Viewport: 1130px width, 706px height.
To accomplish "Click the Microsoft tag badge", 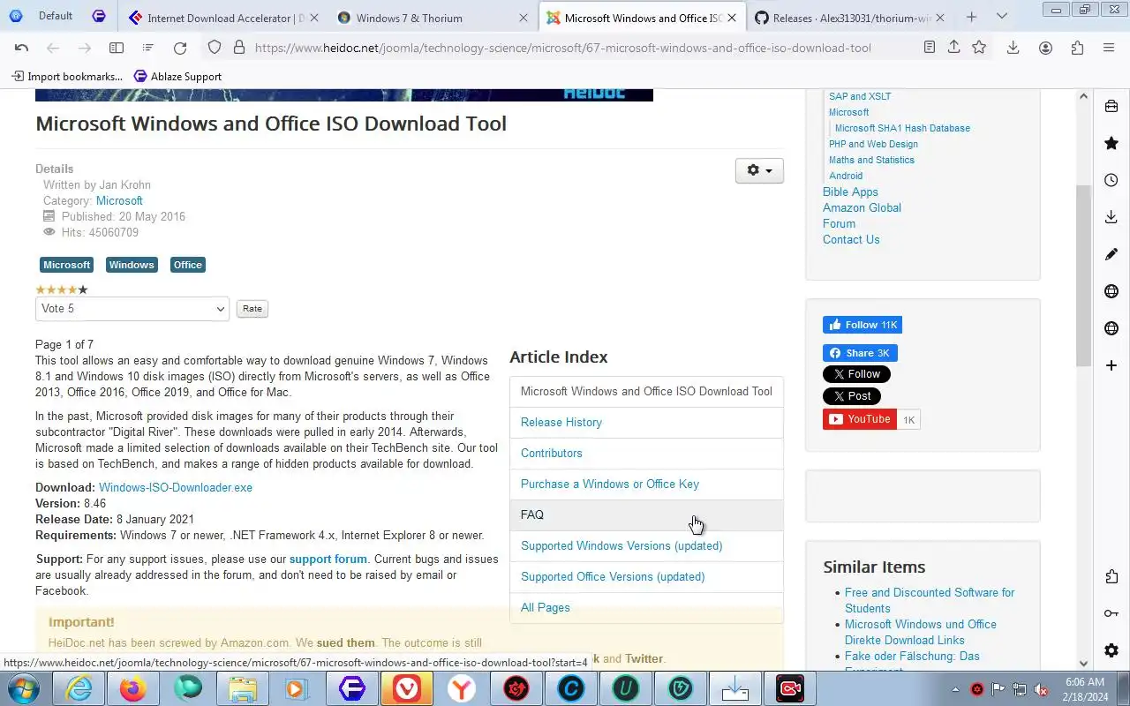I will point(67,265).
